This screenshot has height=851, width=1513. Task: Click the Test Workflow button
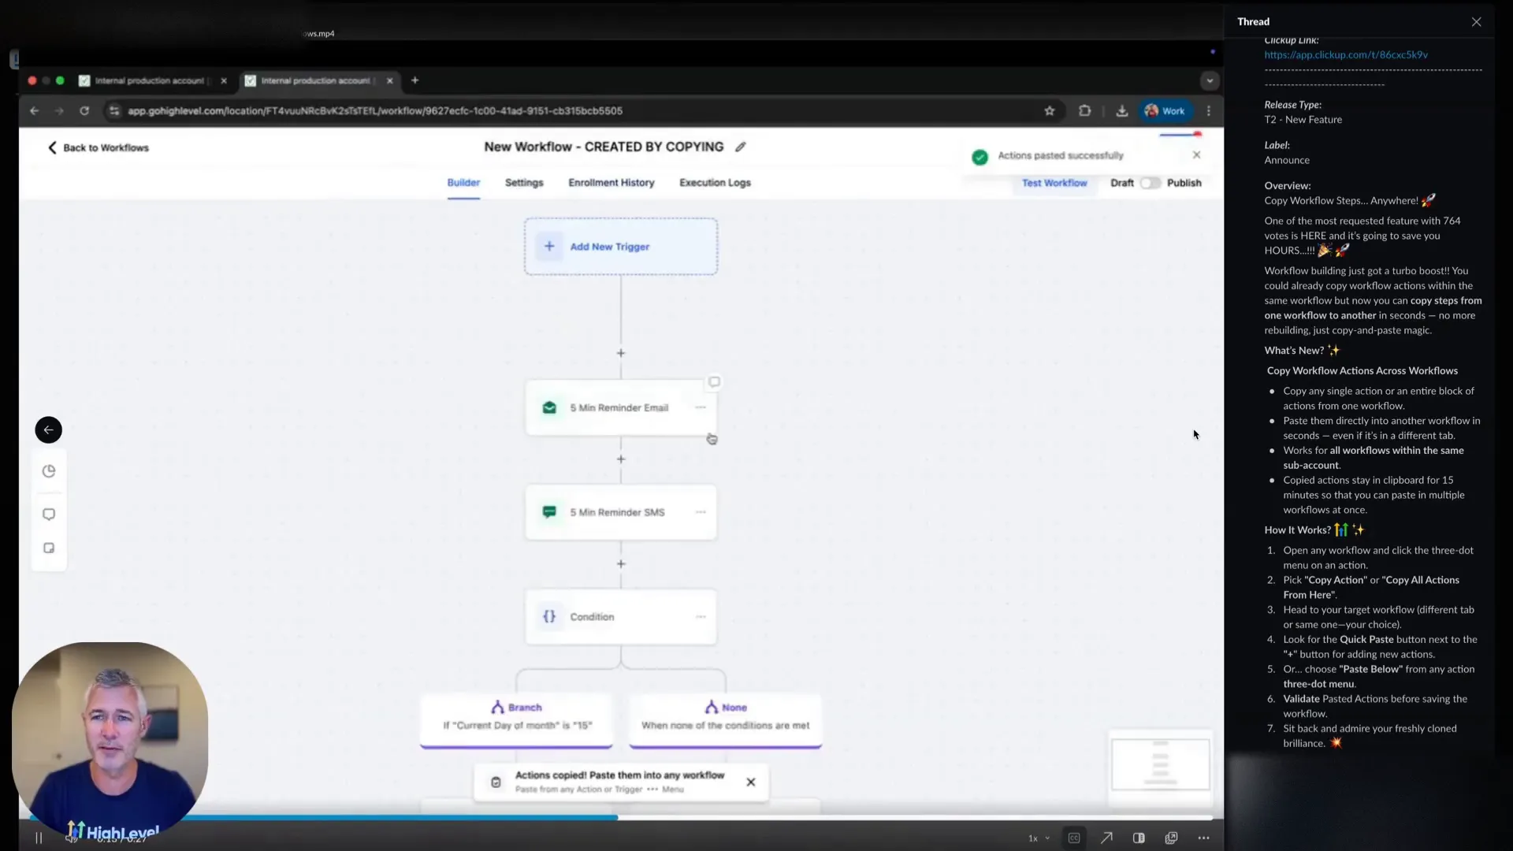[1055, 182]
